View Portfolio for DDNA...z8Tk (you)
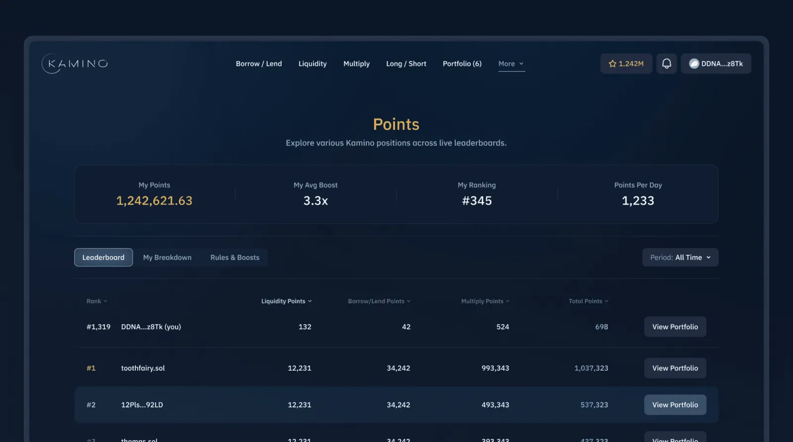 (675, 327)
